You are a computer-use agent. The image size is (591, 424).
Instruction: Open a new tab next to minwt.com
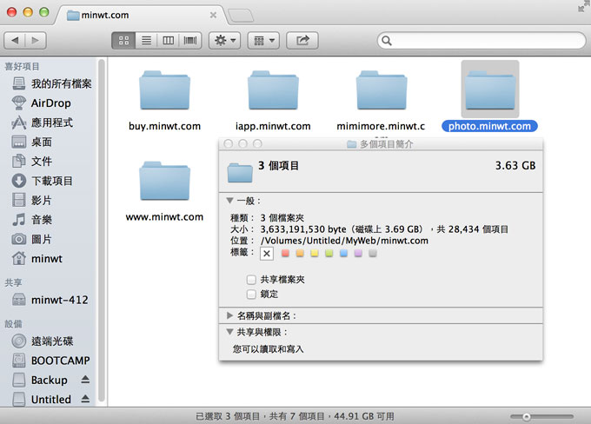(x=241, y=16)
